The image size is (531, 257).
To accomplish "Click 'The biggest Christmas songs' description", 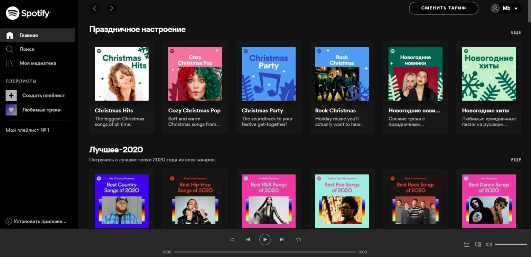I will [119, 121].
